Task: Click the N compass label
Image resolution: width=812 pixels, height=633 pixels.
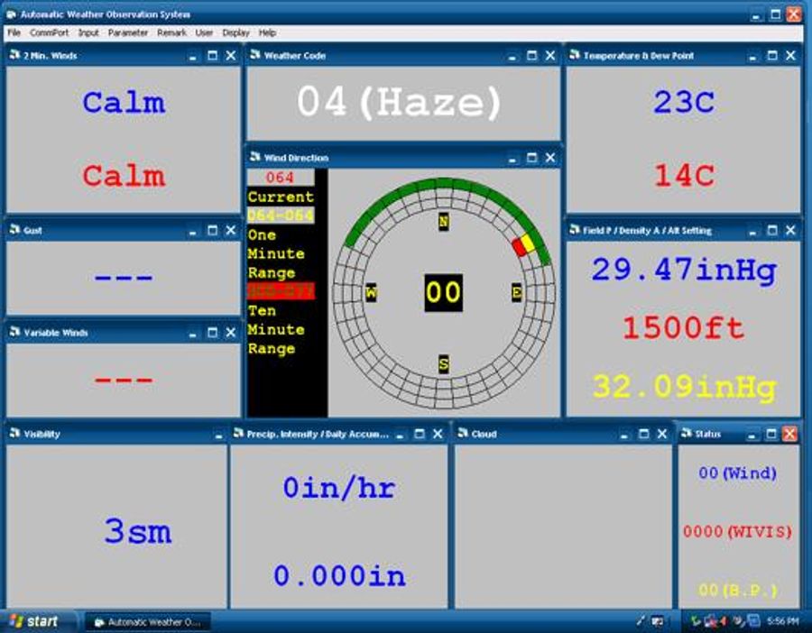Action: tap(443, 222)
